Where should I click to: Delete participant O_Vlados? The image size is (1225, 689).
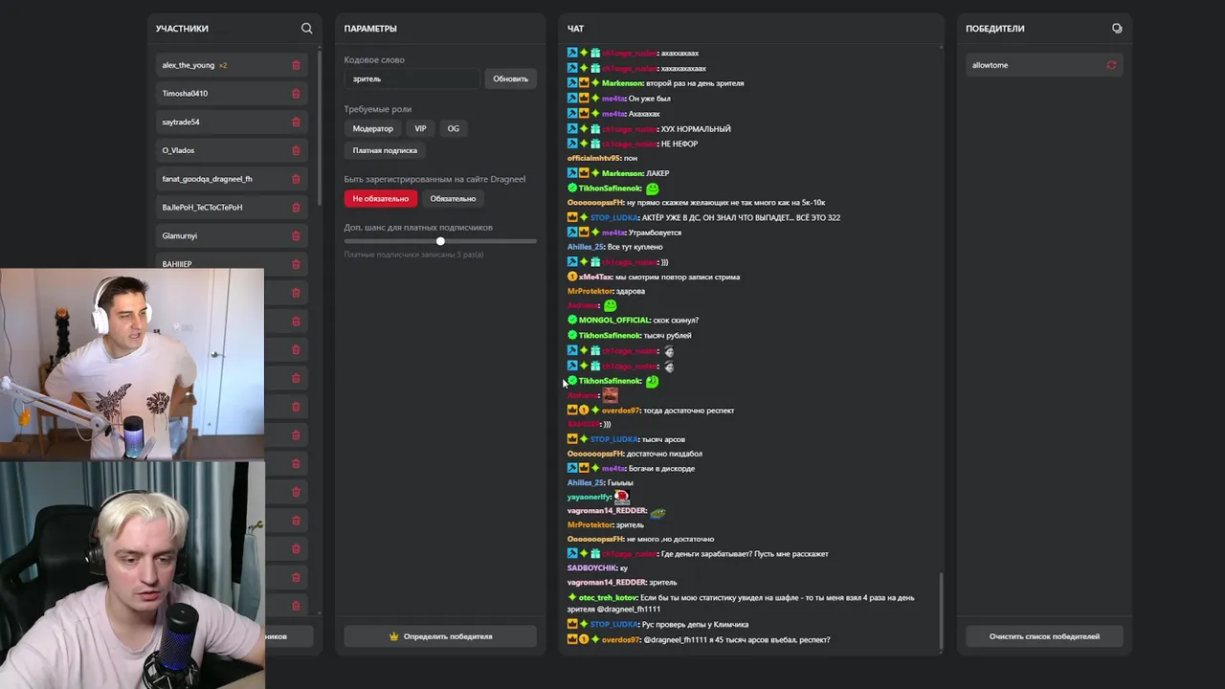click(x=296, y=150)
